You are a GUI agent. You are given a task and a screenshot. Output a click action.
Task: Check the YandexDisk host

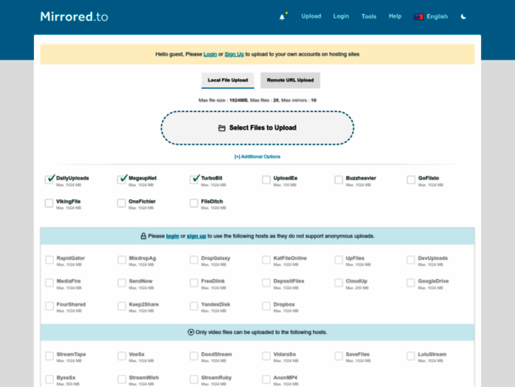pos(194,306)
